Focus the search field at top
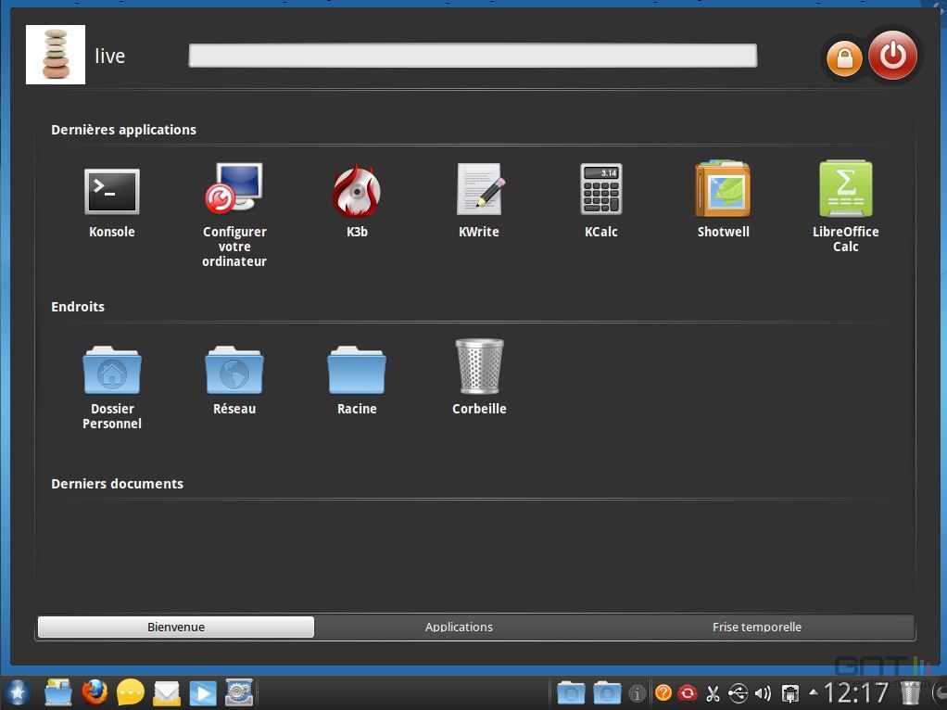This screenshot has width=947, height=710. 473,56
